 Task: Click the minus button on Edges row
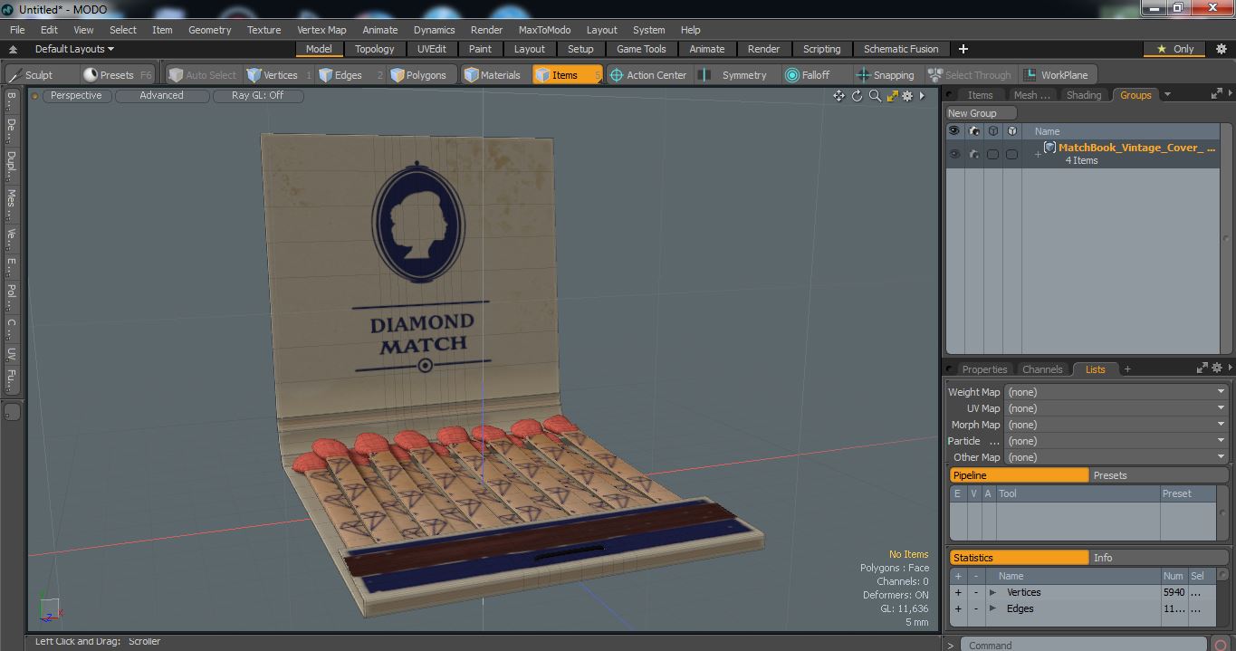[x=975, y=608]
